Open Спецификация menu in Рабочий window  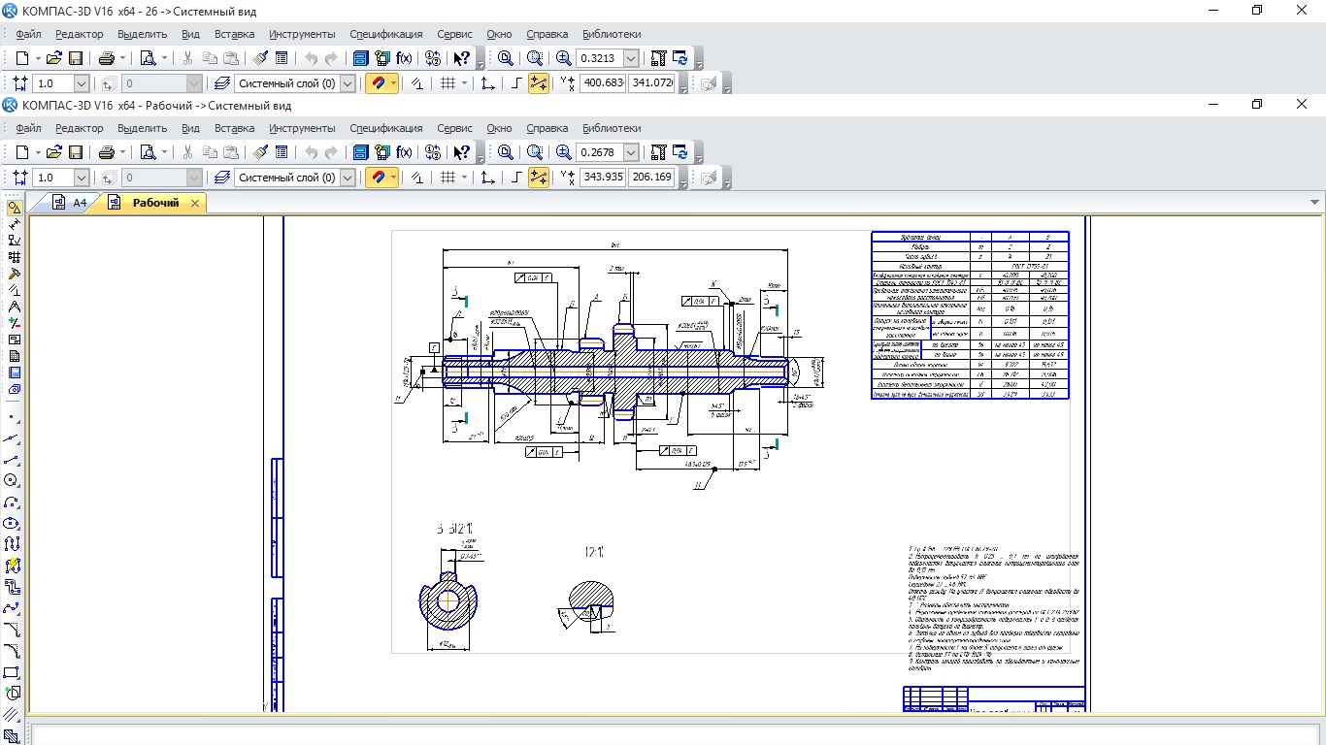click(386, 128)
